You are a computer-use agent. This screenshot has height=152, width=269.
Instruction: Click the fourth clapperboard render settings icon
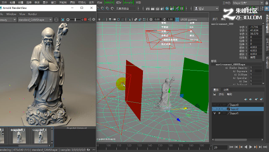162,8
